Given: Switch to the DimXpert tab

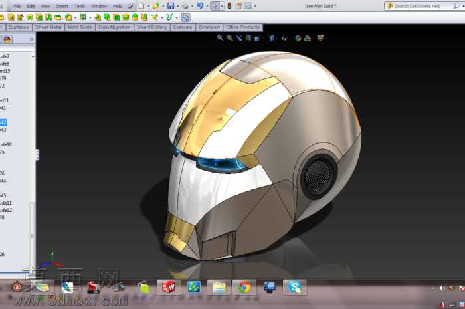Looking at the screenshot, I should 209,27.
